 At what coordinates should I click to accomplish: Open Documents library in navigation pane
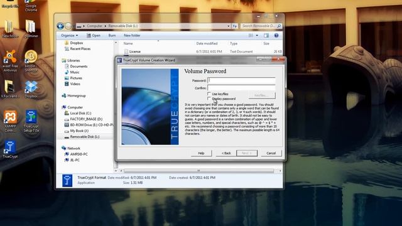coord(76,67)
